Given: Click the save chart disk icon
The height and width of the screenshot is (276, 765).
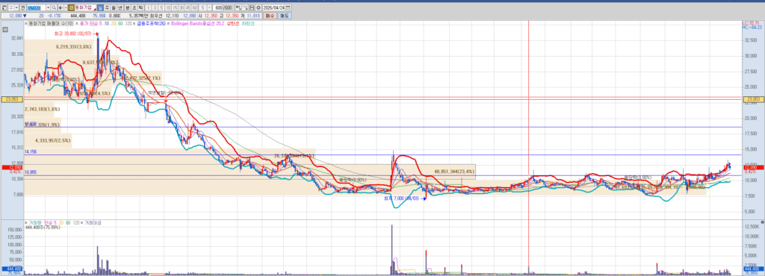Looking at the screenshot, I should [253, 7].
